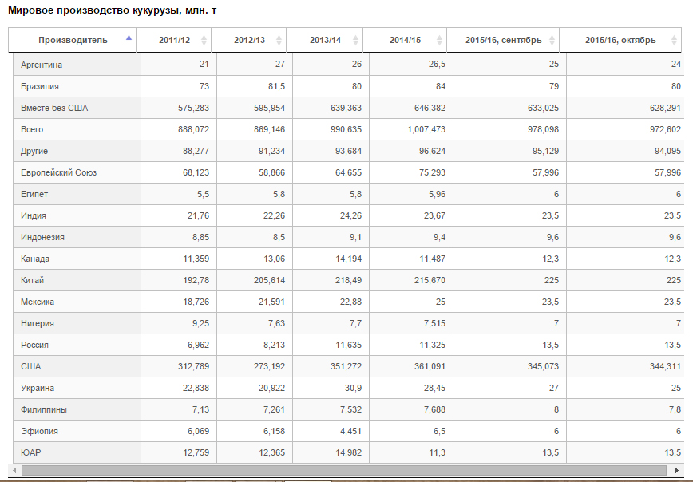
Task: Select the Аргентина row name cell
Action: [x=42, y=65]
